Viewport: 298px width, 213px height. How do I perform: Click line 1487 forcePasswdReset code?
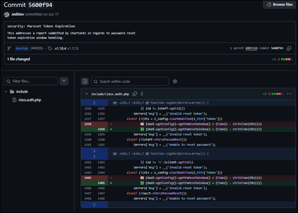[x=157, y=193]
